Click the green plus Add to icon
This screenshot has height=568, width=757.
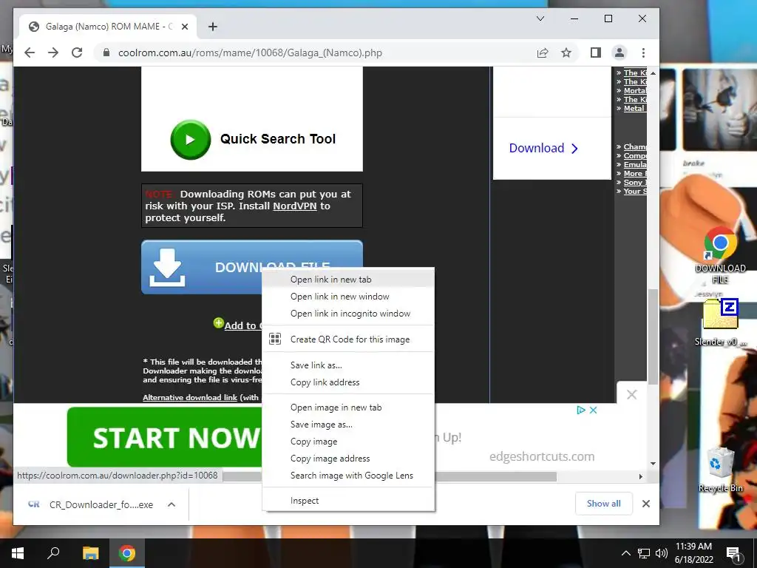218,322
